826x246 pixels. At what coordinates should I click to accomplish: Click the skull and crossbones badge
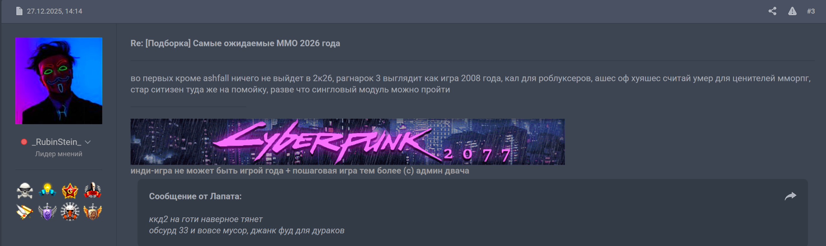[25, 191]
